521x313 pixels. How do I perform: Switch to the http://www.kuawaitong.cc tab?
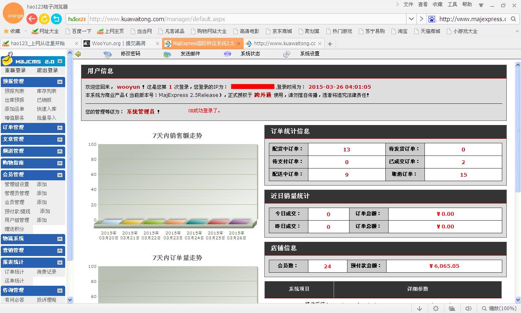pos(284,44)
